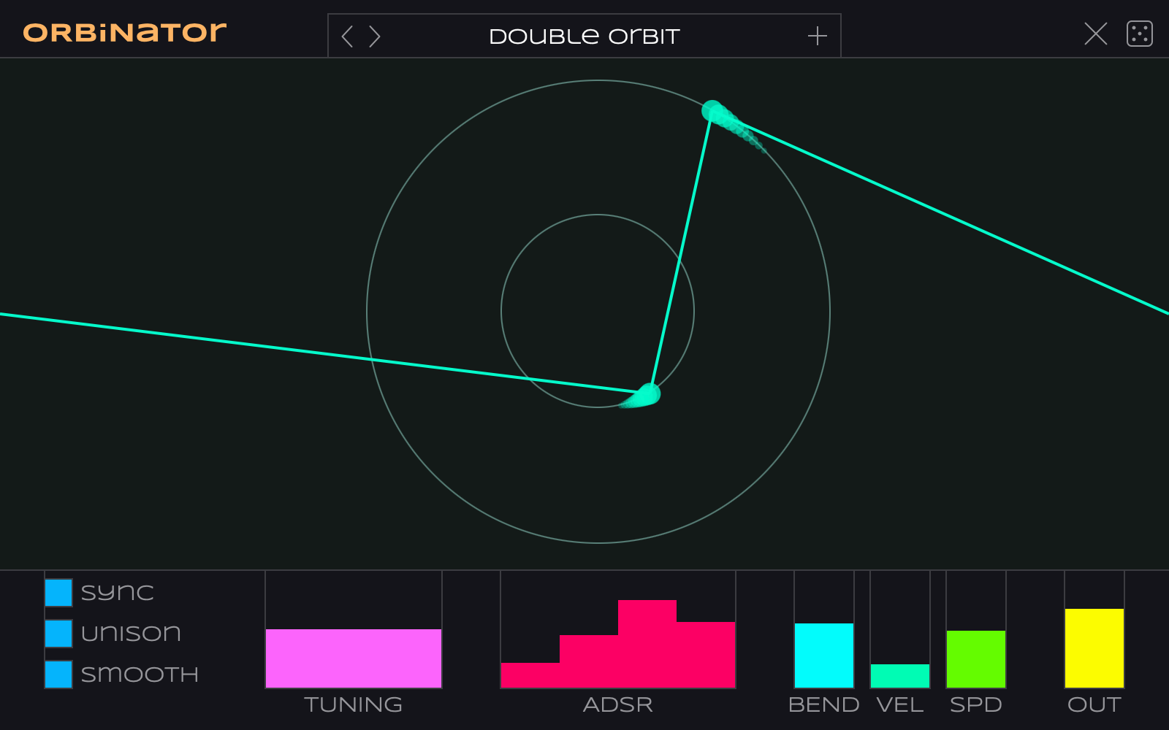This screenshot has width=1169, height=730.
Task: Adjust the ADSR attack bar
Action: click(530, 675)
